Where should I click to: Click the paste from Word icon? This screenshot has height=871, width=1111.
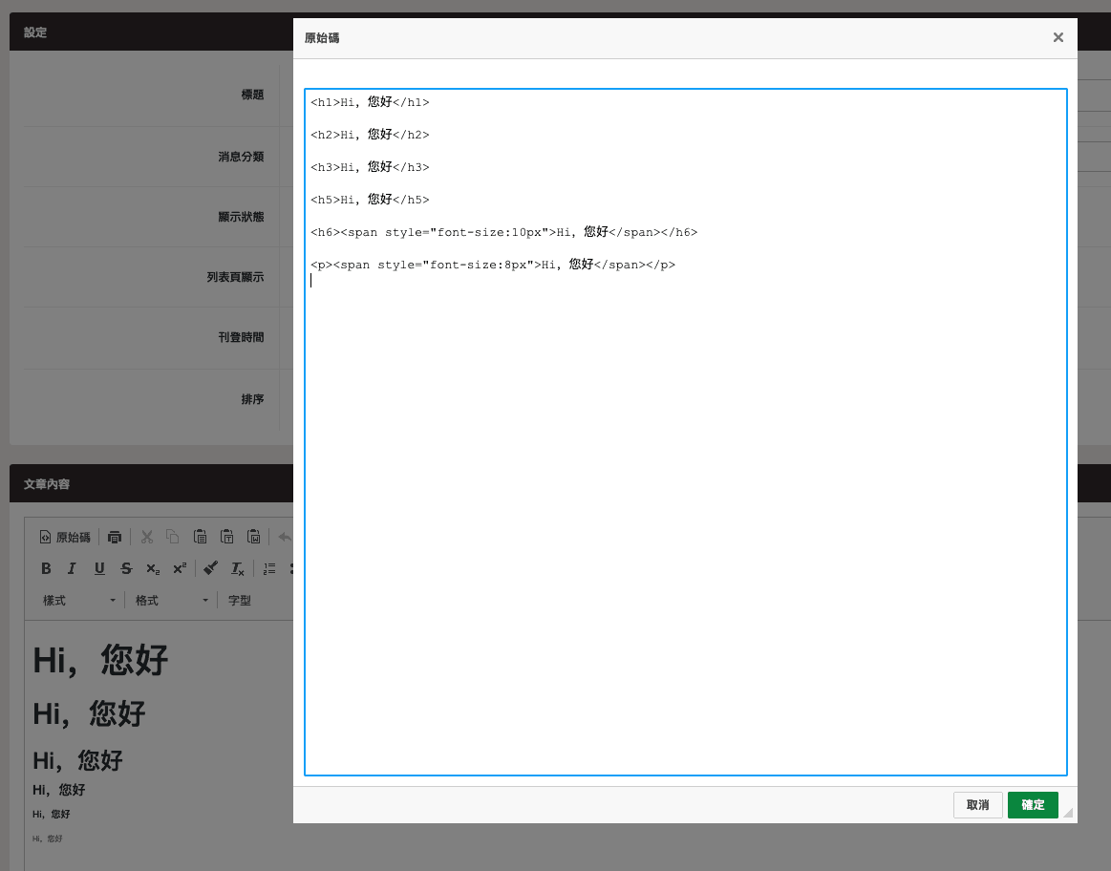pyautogui.click(x=254, y=538)
